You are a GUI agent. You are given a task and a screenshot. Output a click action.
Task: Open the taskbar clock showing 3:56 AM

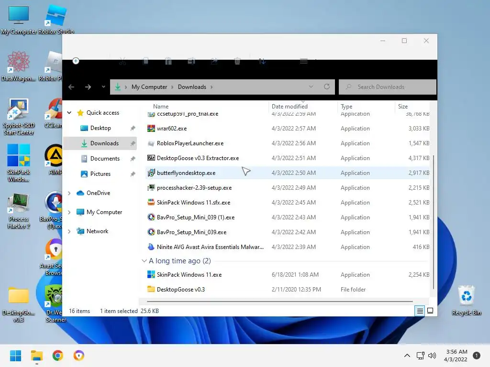click(456, 356)
